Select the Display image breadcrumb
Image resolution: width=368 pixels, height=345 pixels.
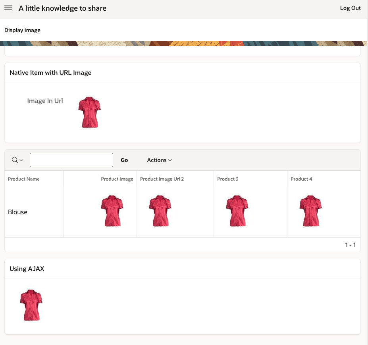[x=22, y=30]
